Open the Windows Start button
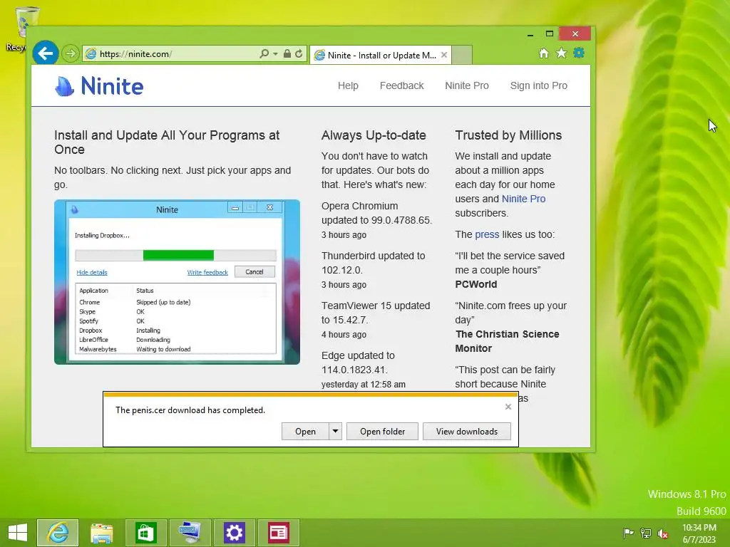The height and width of the screenshot is (547, 730). 18,533
